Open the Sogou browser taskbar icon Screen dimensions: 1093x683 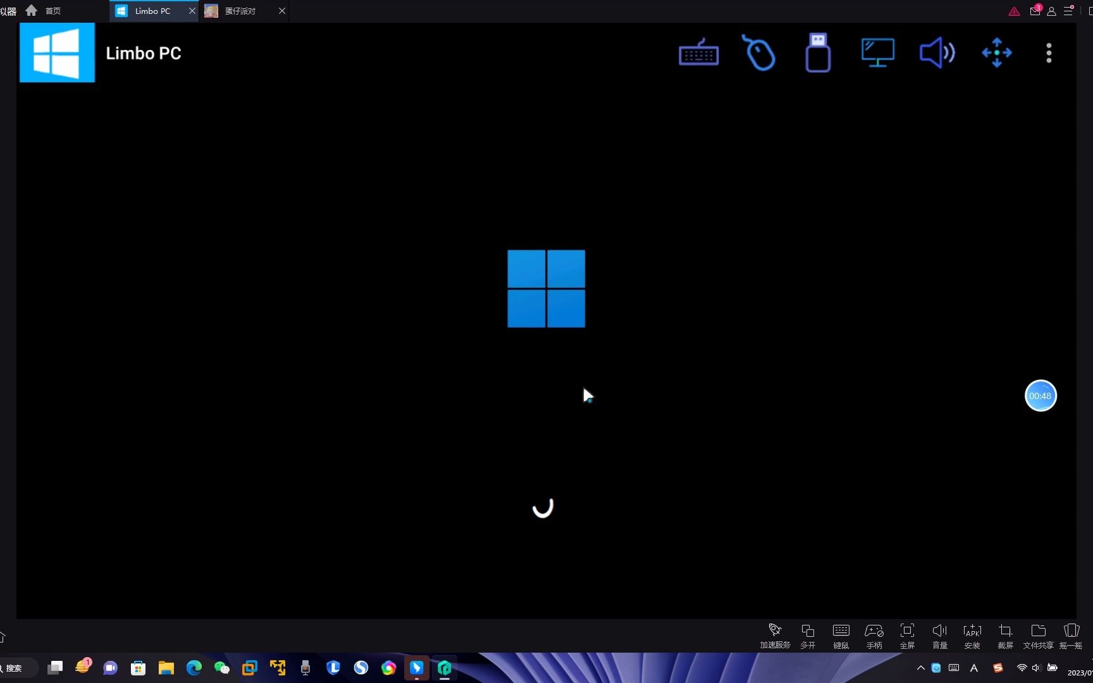point(361,668)
